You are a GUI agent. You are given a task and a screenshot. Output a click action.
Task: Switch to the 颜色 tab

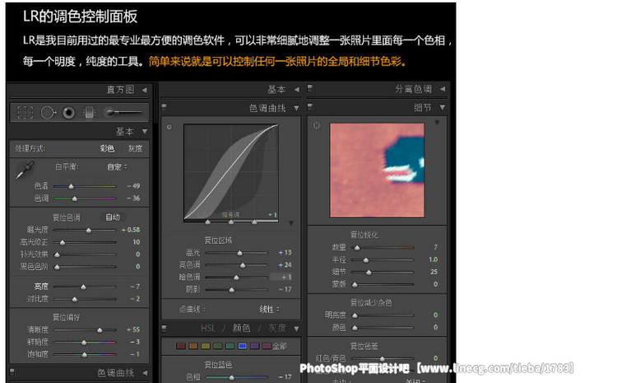pyautogui.click(x=241, y=329)
